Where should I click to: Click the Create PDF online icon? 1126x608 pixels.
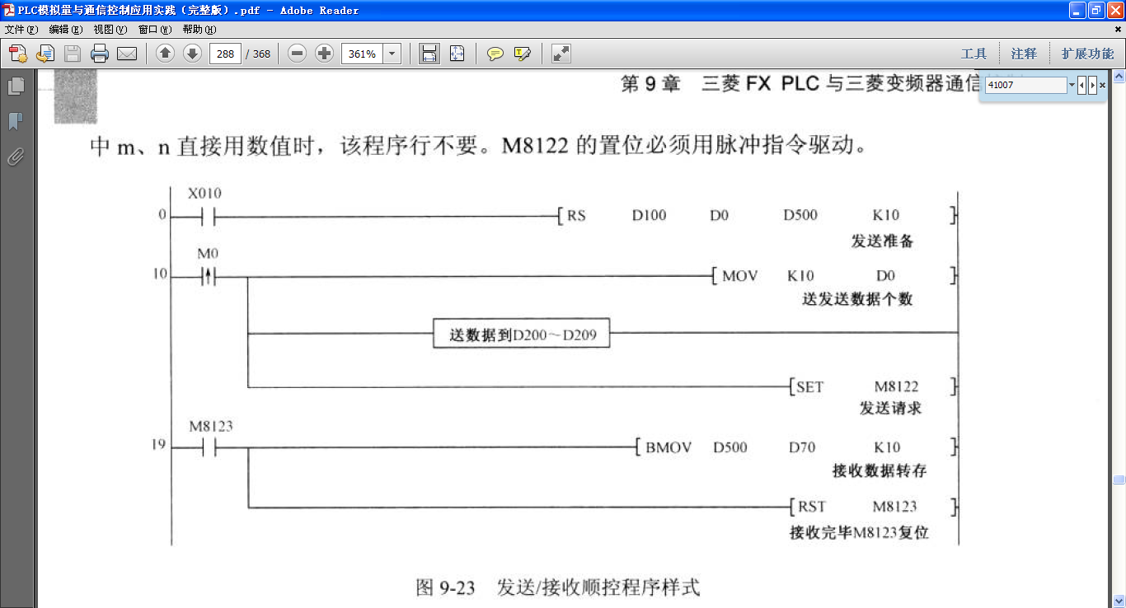point(17,54)
